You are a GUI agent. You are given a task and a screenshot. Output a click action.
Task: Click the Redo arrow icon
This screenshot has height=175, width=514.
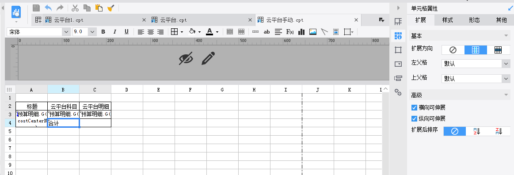pyautogui.click(x=60, y=8)
